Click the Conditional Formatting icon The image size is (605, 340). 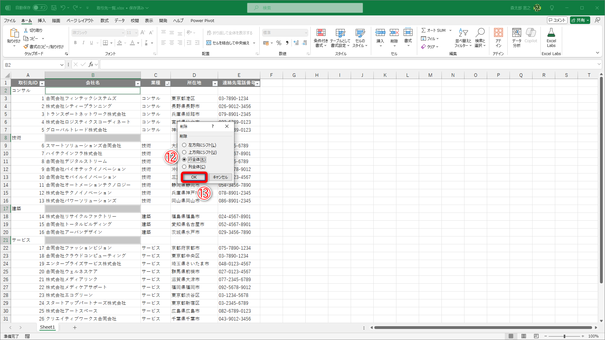pyautogui.click(x=321, y=33)
